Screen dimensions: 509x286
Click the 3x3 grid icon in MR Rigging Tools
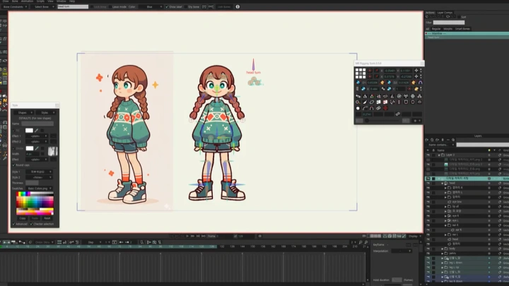pyautogui.click(x=361, y=72)
